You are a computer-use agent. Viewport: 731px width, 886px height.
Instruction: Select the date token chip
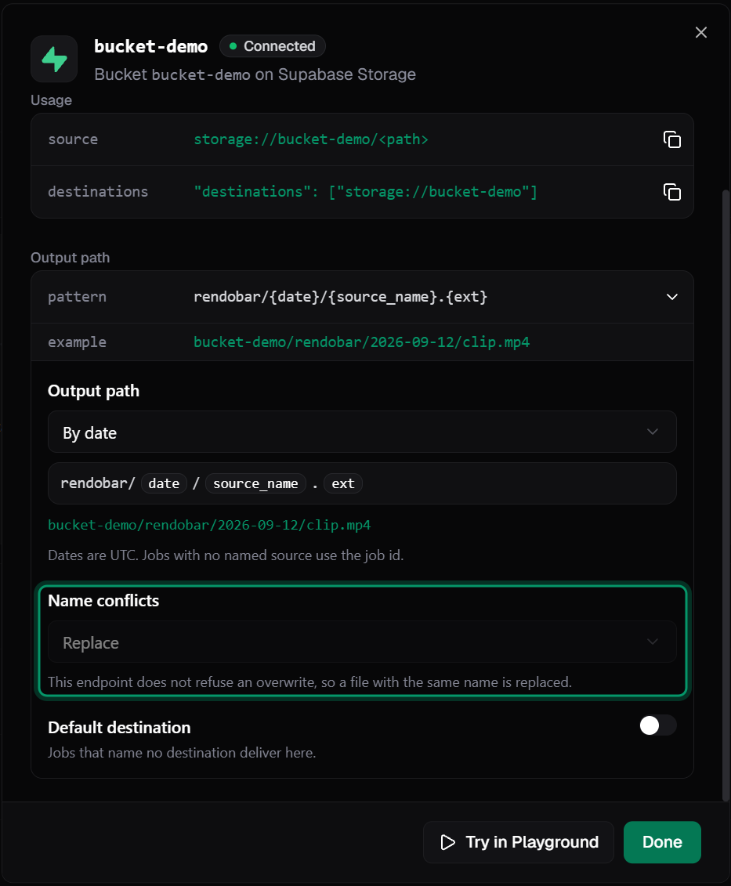(164, 483)
